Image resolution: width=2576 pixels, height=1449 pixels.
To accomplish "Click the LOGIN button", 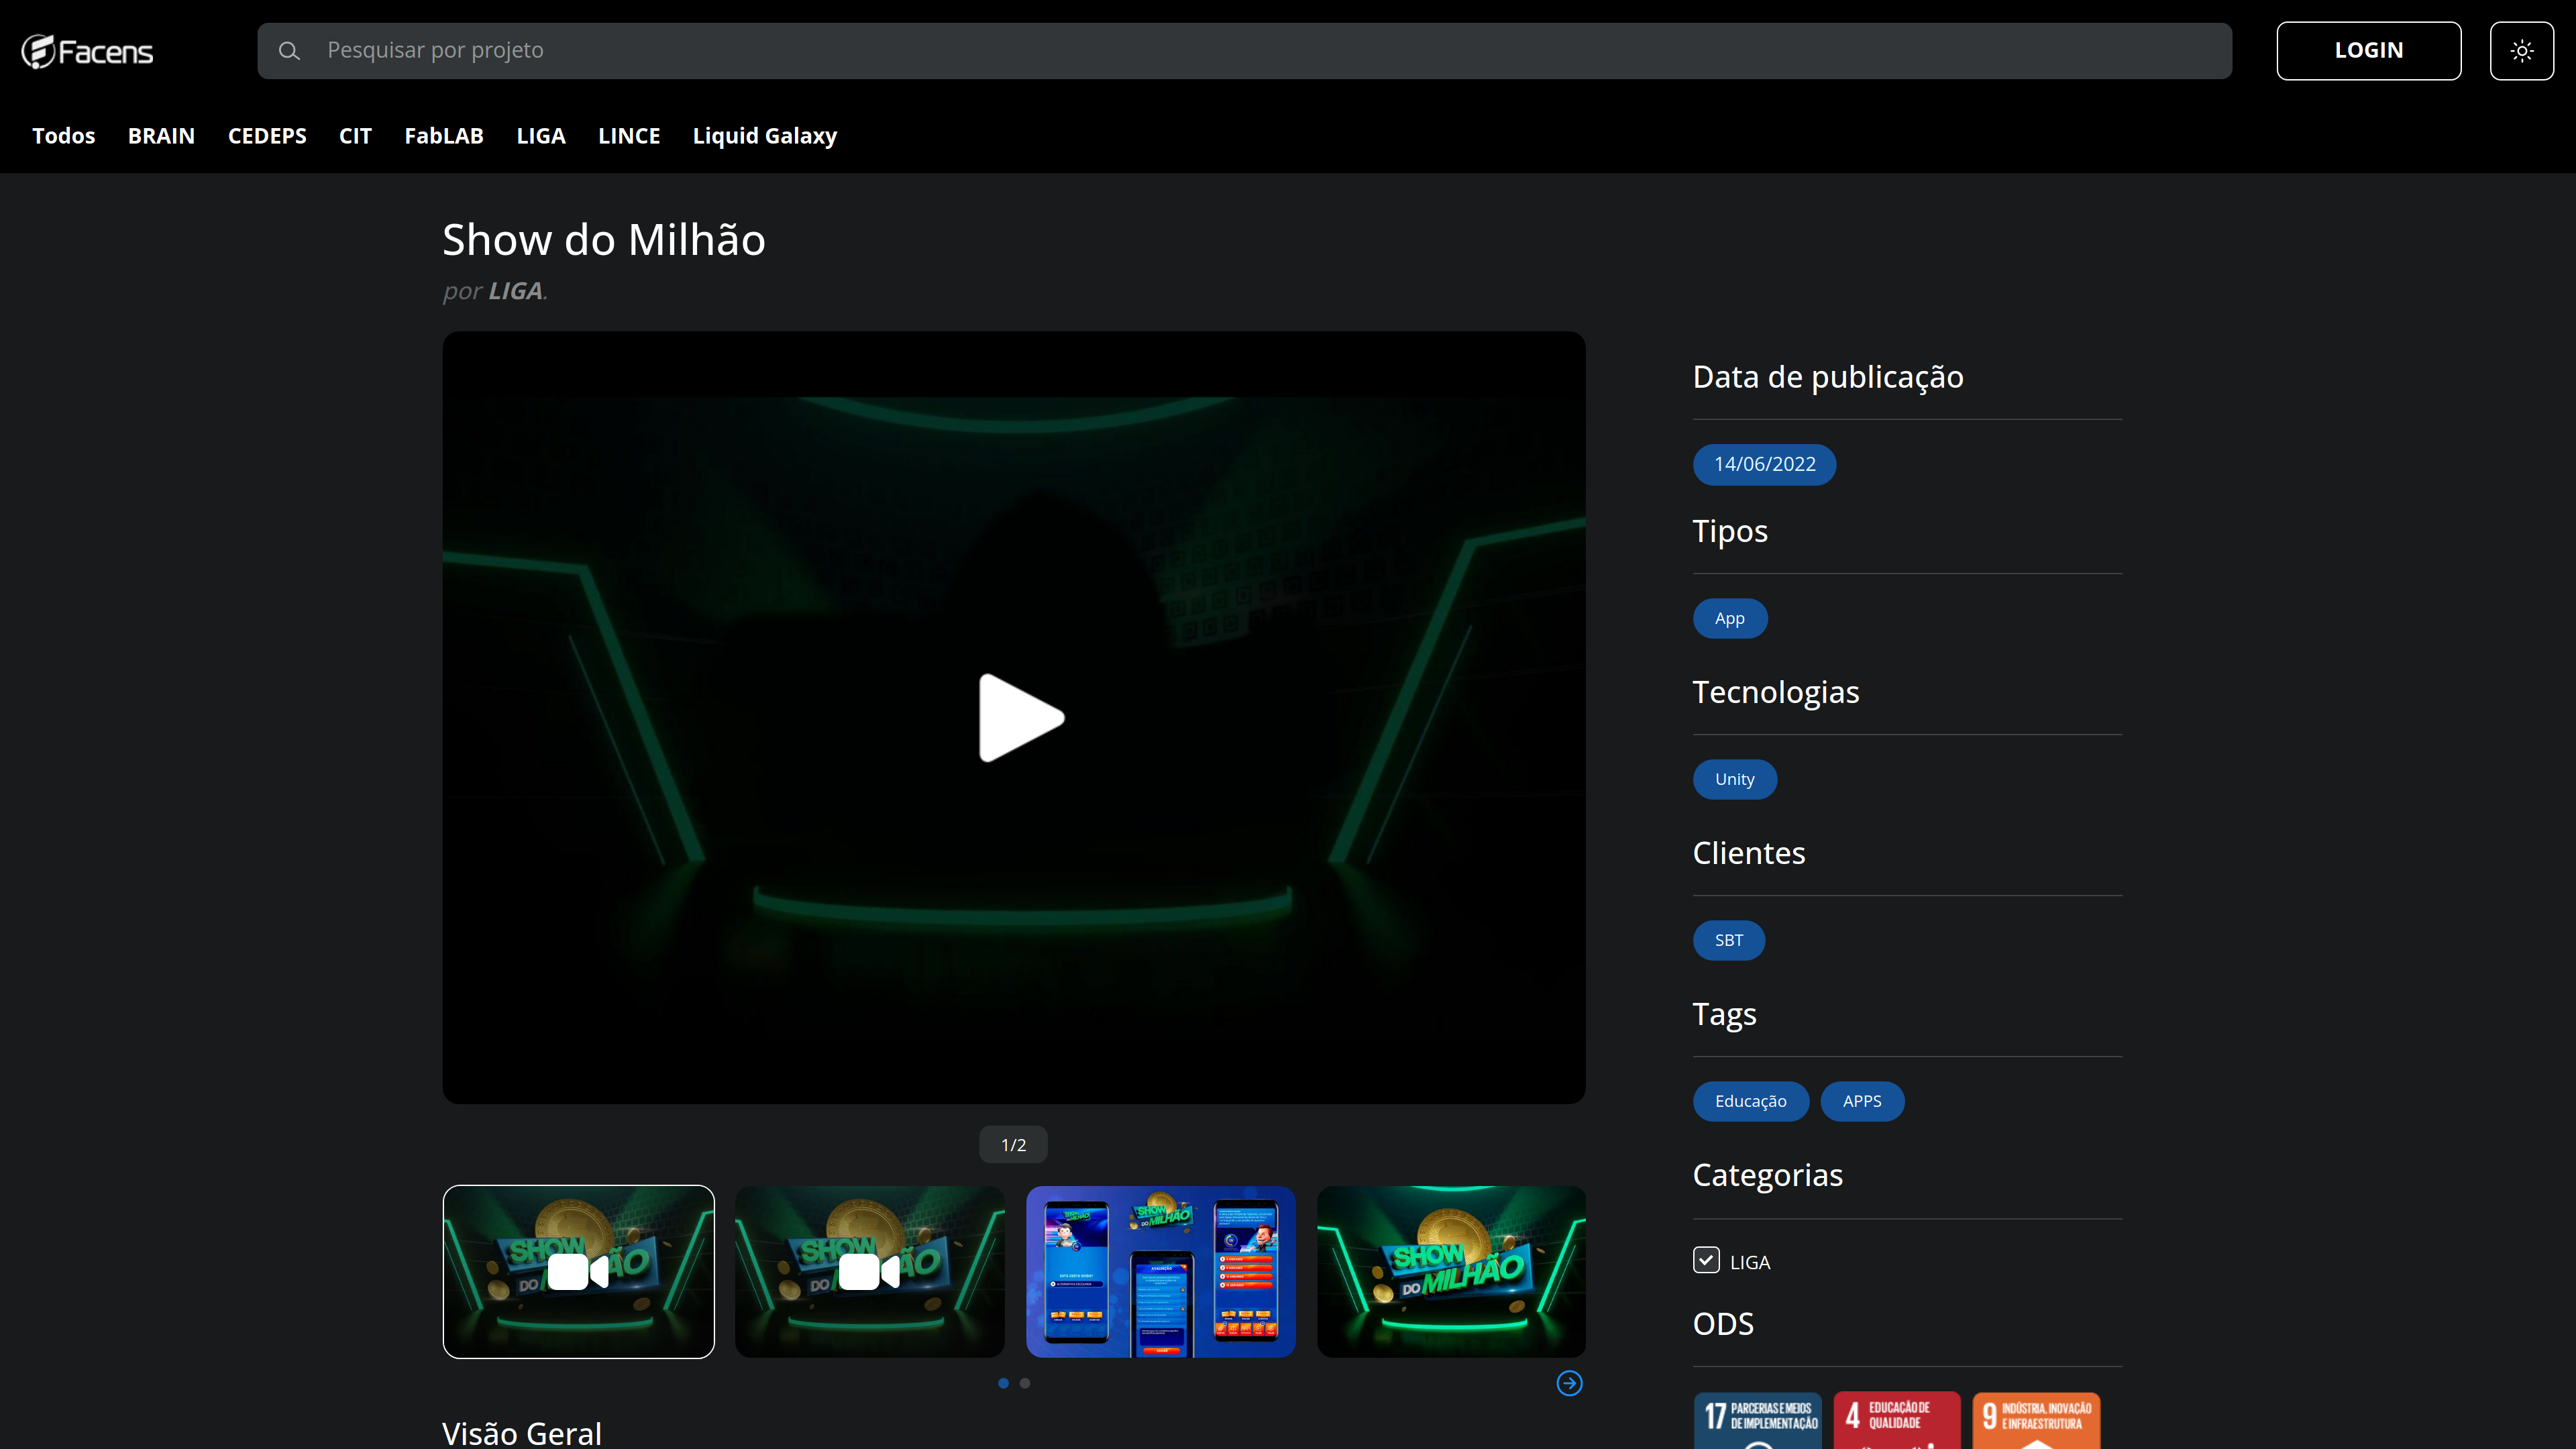I will 2368,51.
